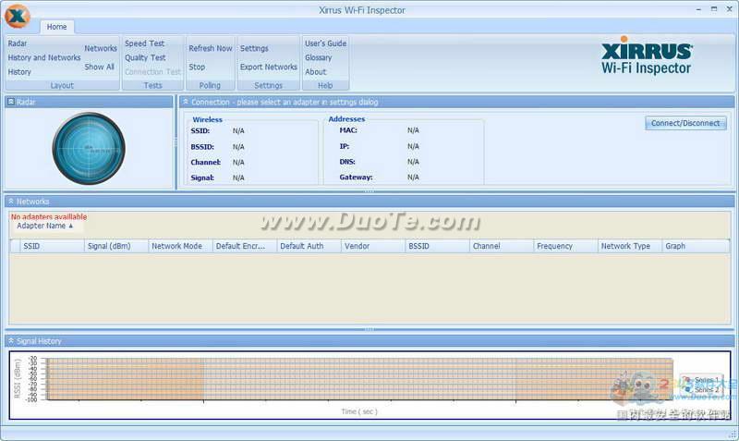Open the Glossary help item
739x441 pixels.
pos(318,57)
